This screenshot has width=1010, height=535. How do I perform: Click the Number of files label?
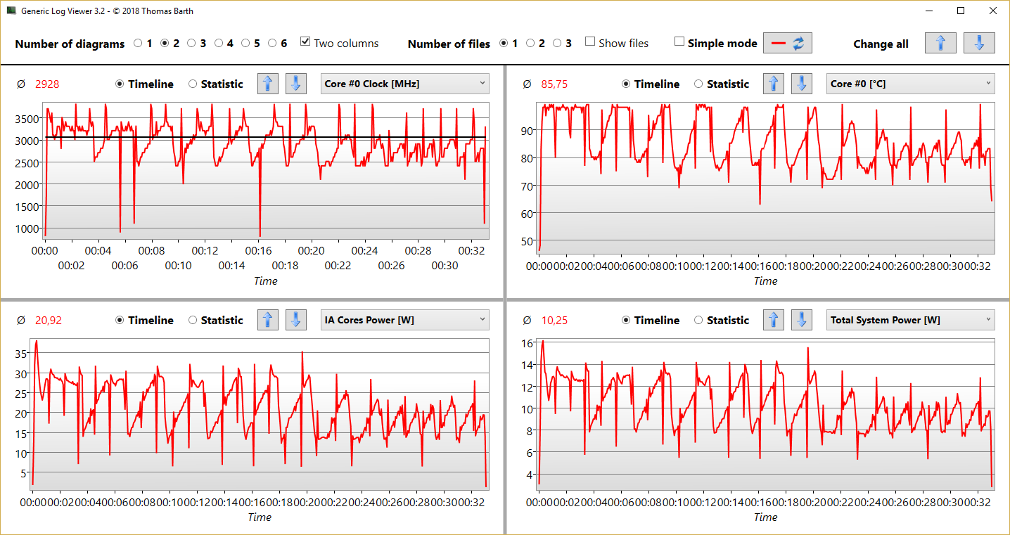[x=449, y=44]
